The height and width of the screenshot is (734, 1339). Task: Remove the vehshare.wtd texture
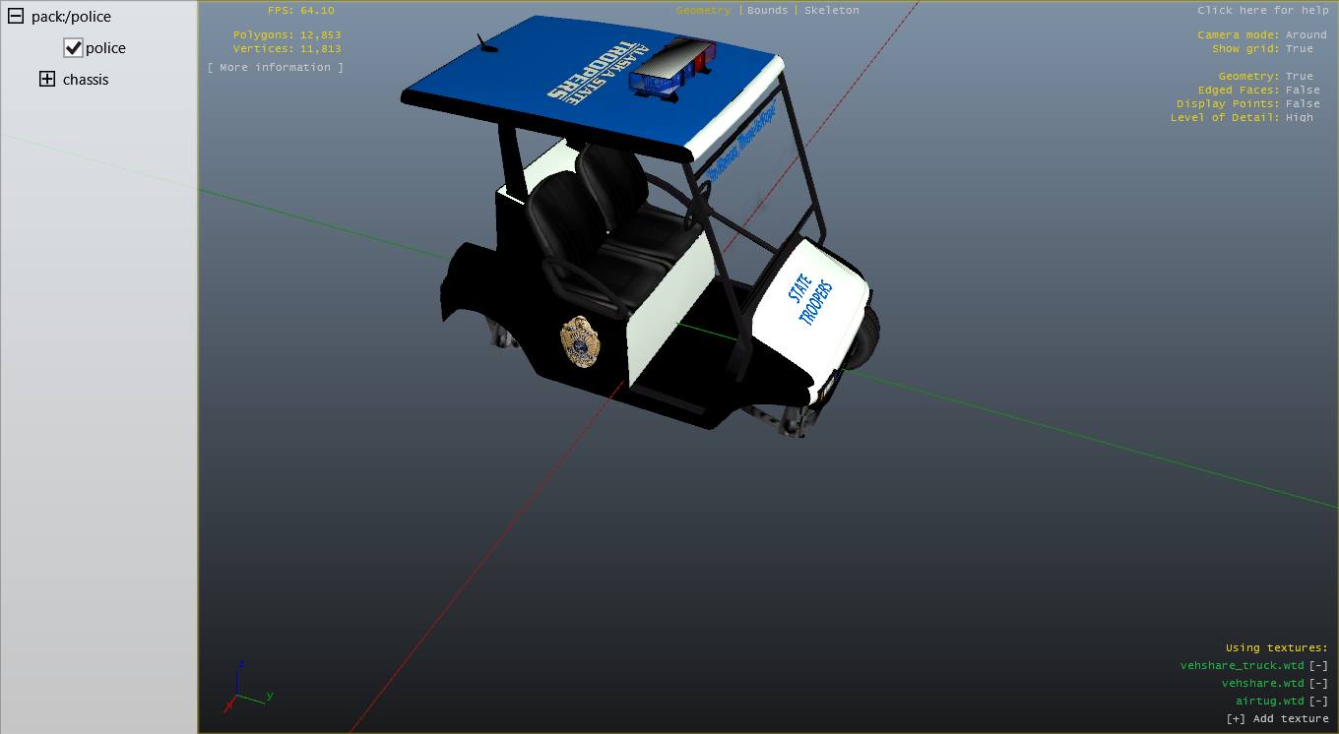(x=1318, y=684)
